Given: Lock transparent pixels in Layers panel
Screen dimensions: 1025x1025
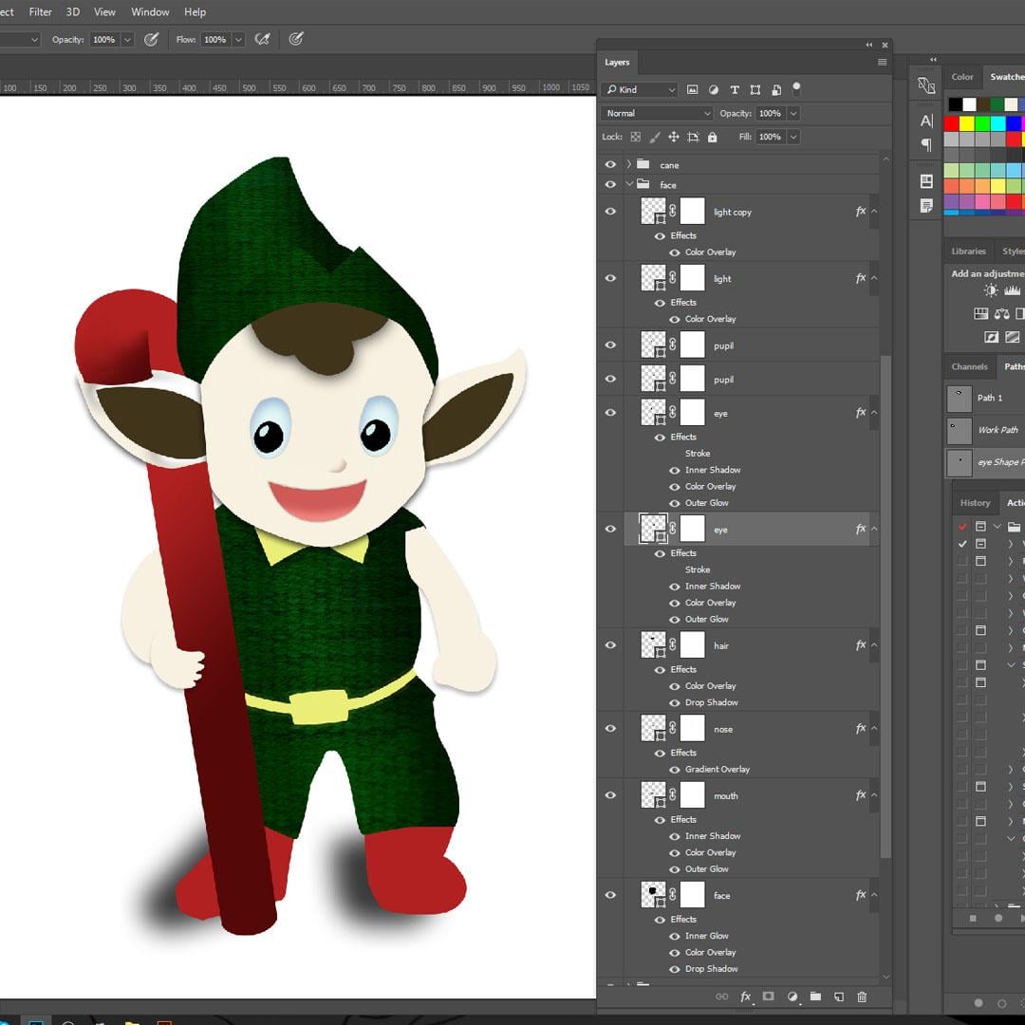Looking at the screenshot, I should coord(635,137).
